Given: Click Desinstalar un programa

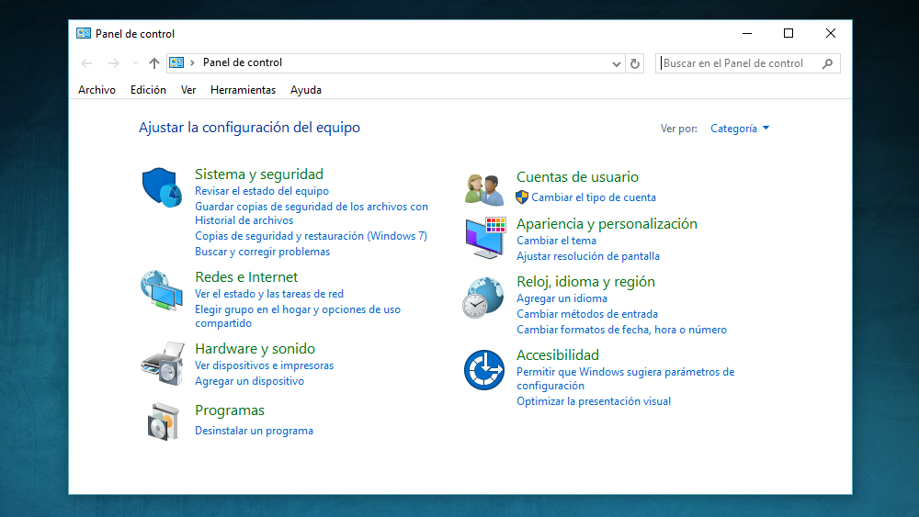Looking at the screenshot, I should [x=254, y=431].
